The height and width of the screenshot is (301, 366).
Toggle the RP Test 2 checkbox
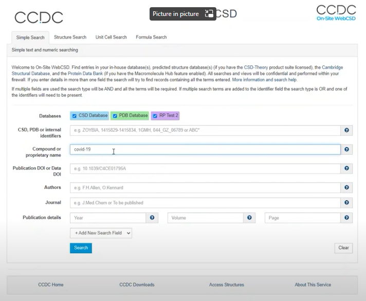point(155,116)
